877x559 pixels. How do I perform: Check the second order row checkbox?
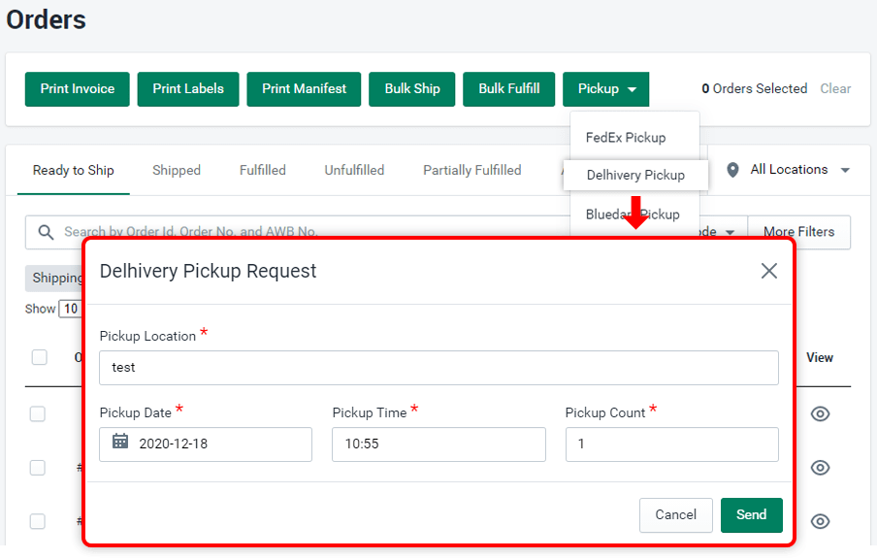(37, 468)
